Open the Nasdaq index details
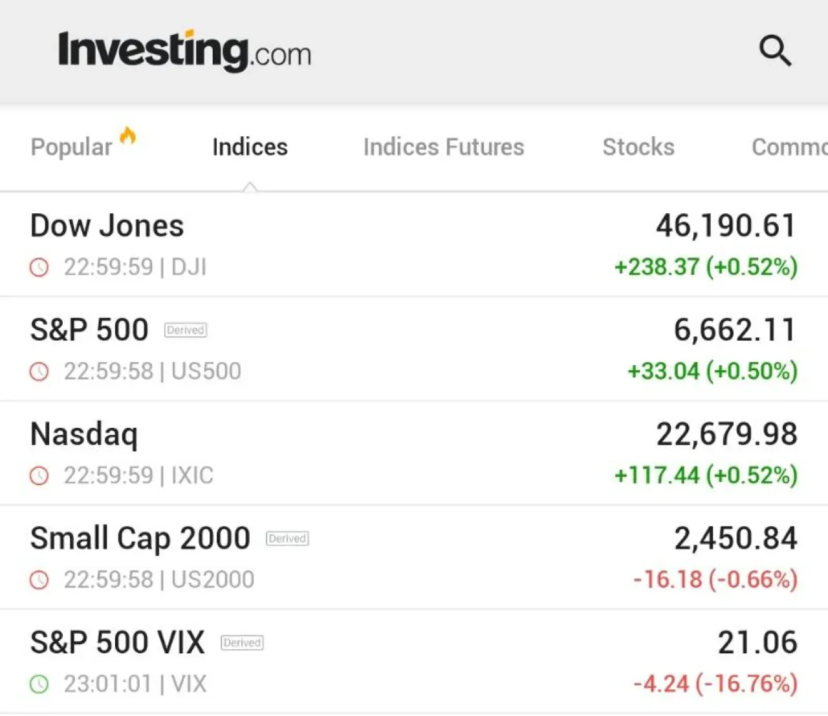Image resolution: width=828 pixels, height=716 pixels. coord(414,453)
